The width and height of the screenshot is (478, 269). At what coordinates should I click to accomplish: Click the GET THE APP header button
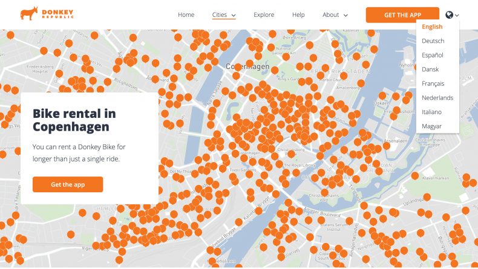click(x=402, y=15)
